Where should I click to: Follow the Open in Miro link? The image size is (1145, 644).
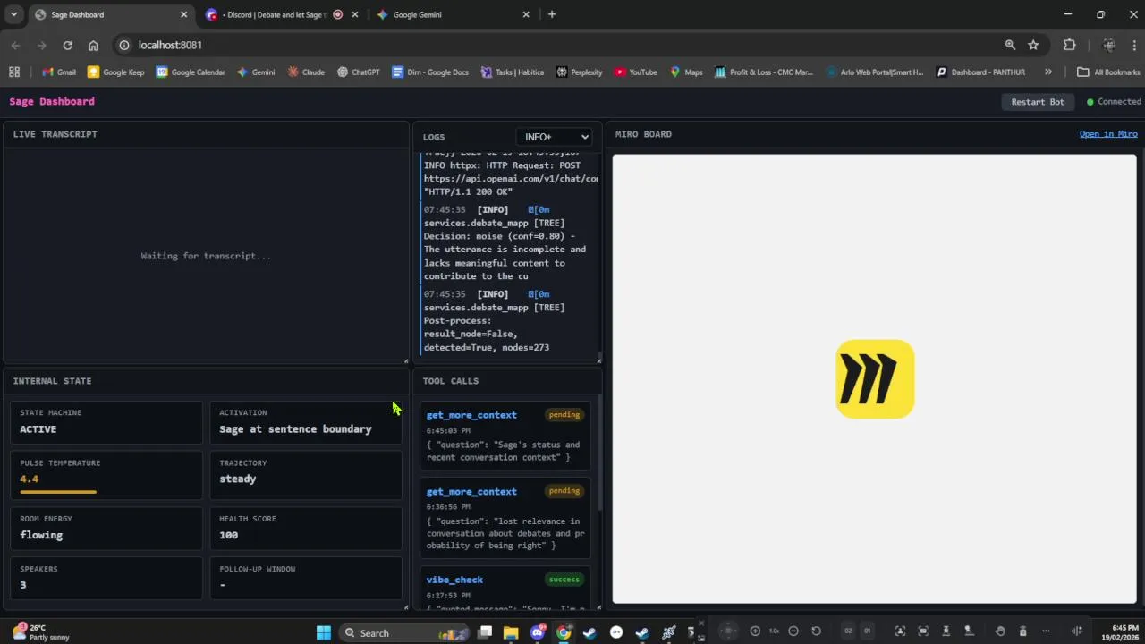click(x=1108, y=134)
